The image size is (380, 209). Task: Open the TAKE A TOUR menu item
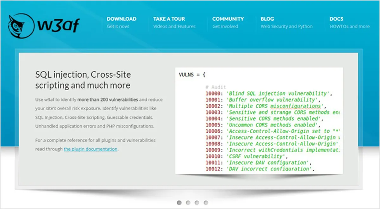point(169,19)
